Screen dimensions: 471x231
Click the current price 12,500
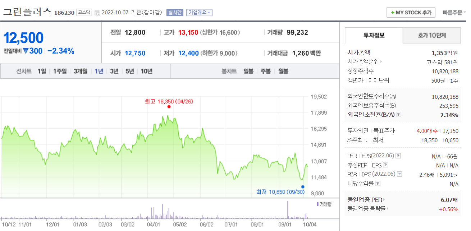(x=23, y=38)
